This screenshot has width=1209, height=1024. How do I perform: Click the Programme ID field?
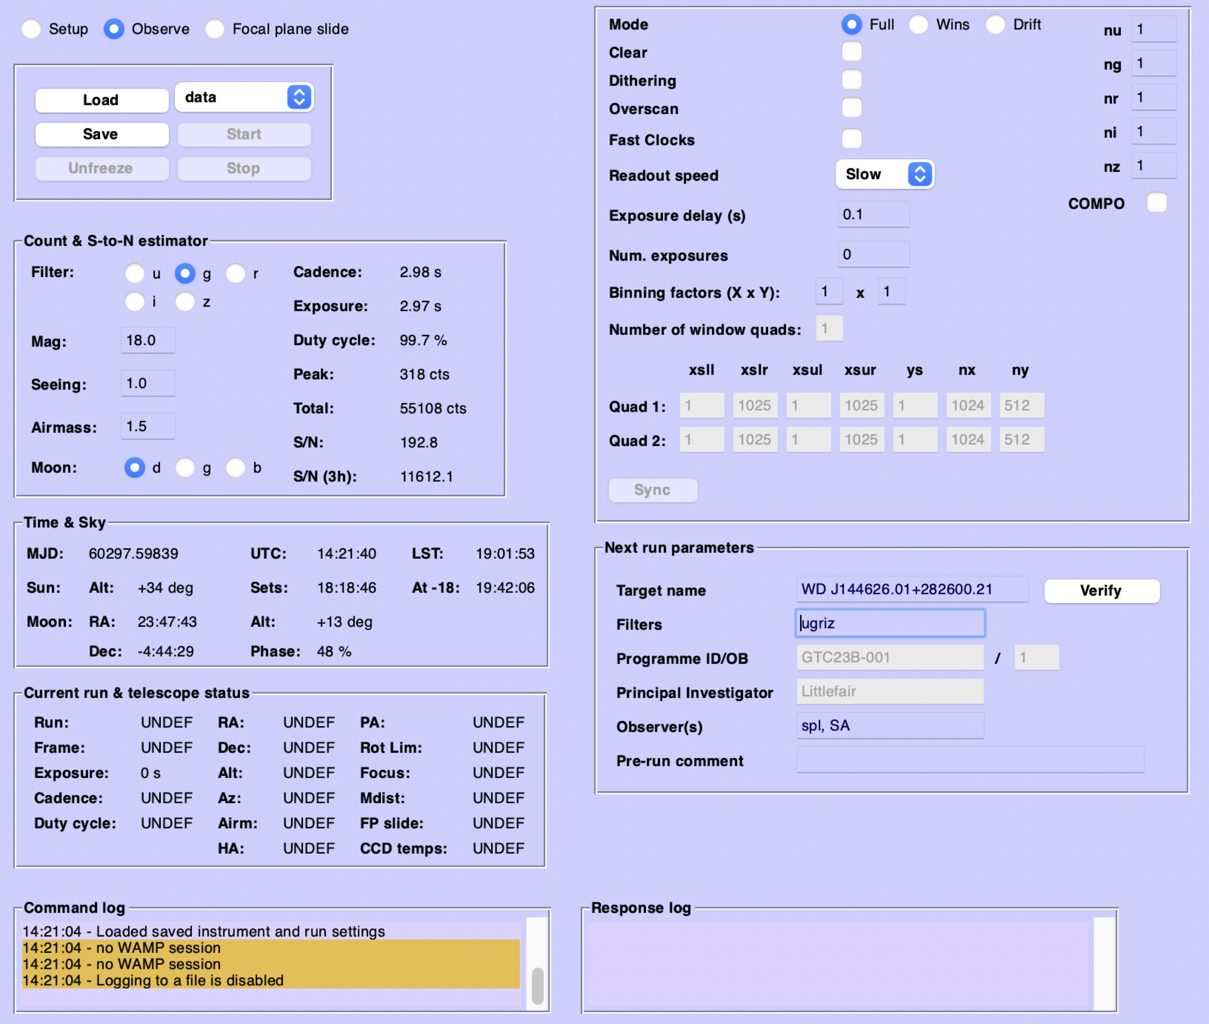click(890, 657)
